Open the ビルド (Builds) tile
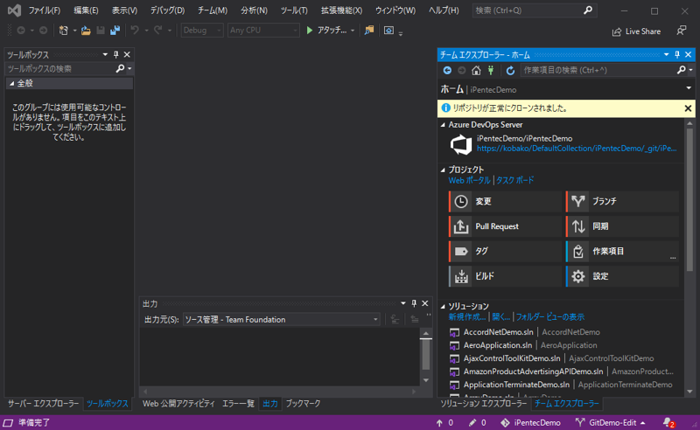700x430 pixels. tap(505, 276)
